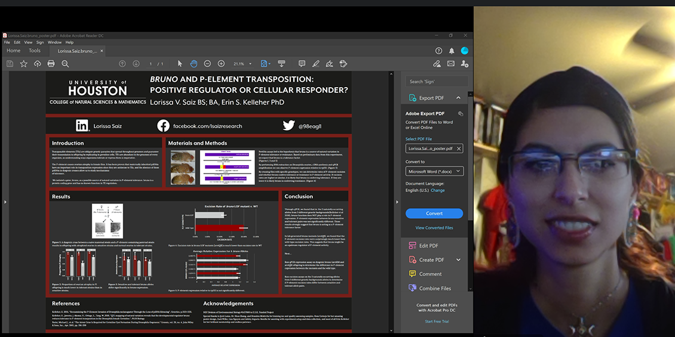Click the fit page view icon

pos(265,64)
